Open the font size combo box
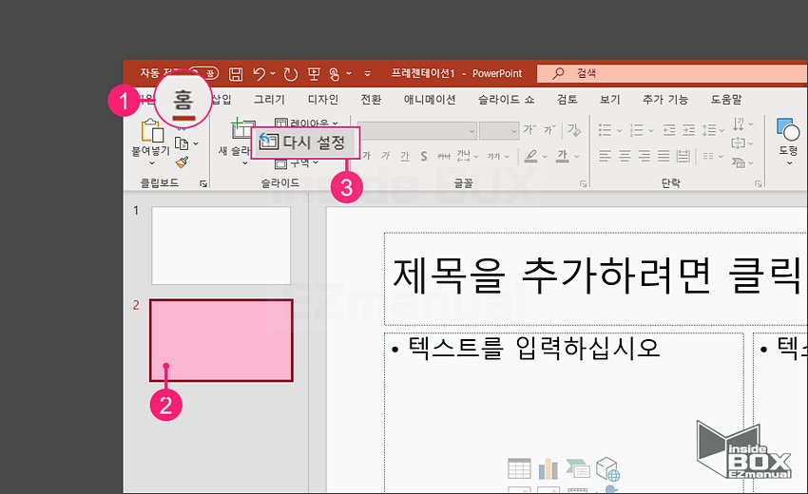The width and height of the screenshot is (808, 494). [x=498, y=131]
